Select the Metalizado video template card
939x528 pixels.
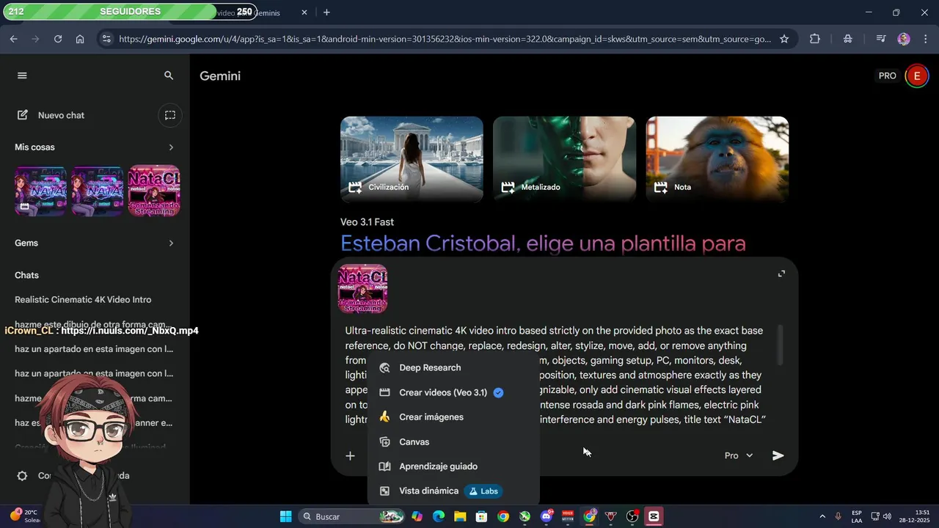tap(564, 158)
